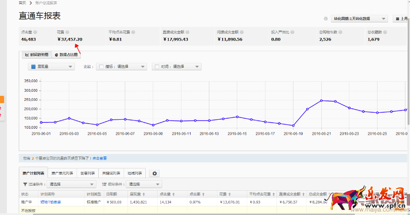Viewport: 410px width, 215px height.
Task: Select the 推广计划列表 tab
Action: [33, 173]
